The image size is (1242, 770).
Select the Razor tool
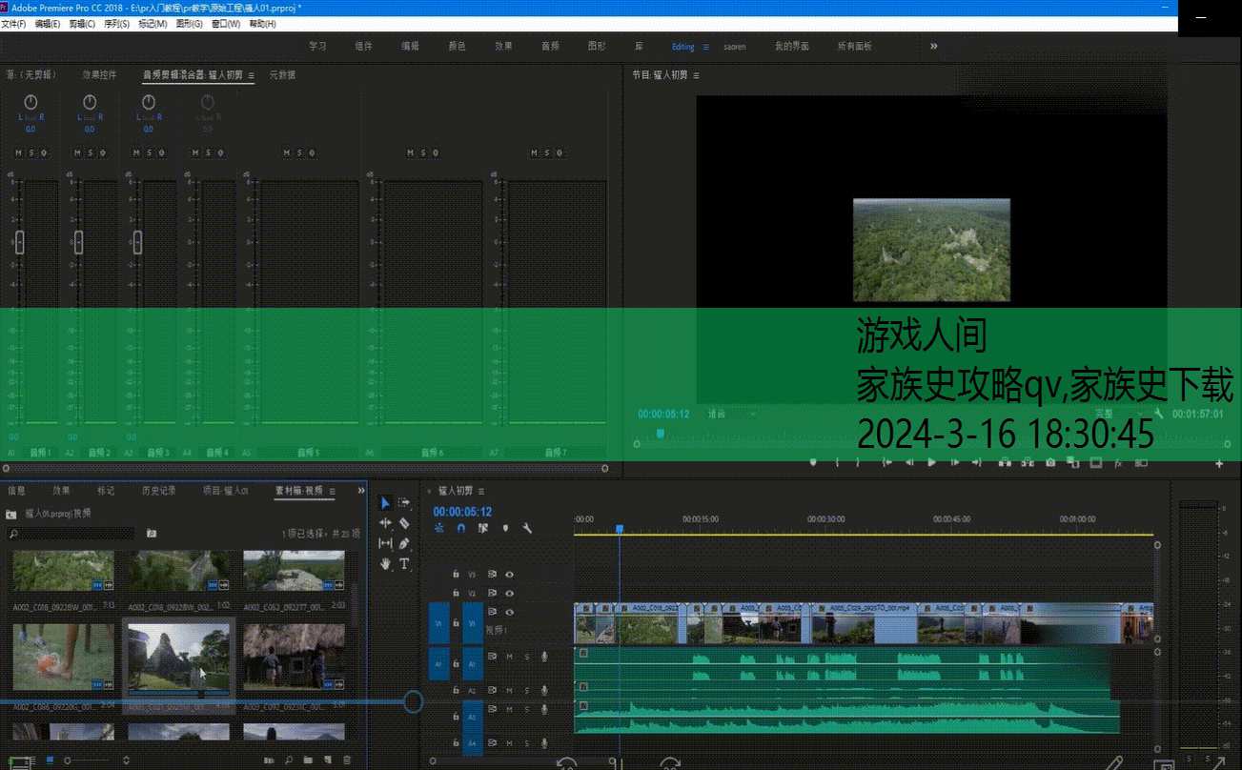[404, 523]
